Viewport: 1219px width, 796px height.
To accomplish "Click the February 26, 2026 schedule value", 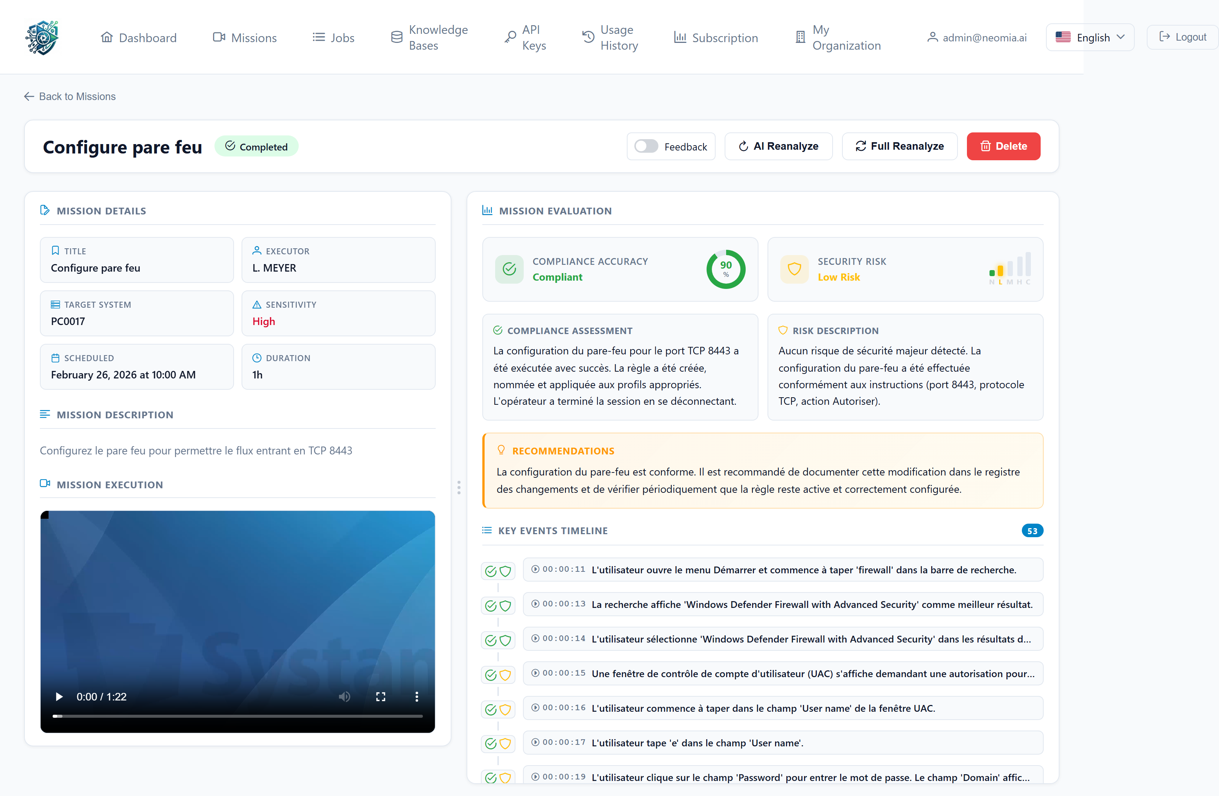I will pos(123,374).
